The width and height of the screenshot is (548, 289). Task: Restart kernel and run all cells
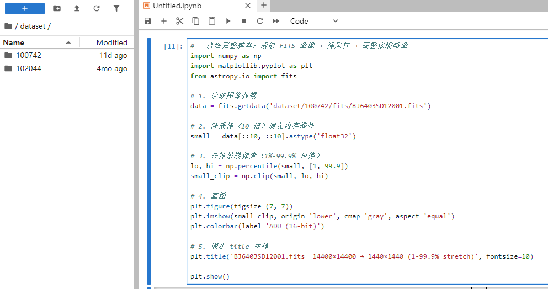276,21
